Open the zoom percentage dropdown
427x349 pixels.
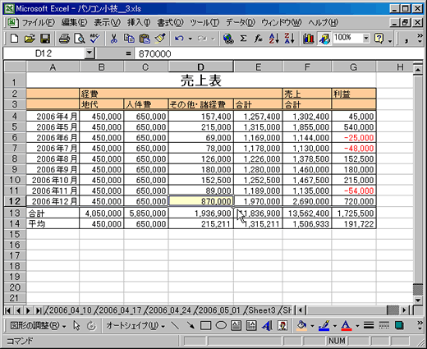click(x=366, y=38)
